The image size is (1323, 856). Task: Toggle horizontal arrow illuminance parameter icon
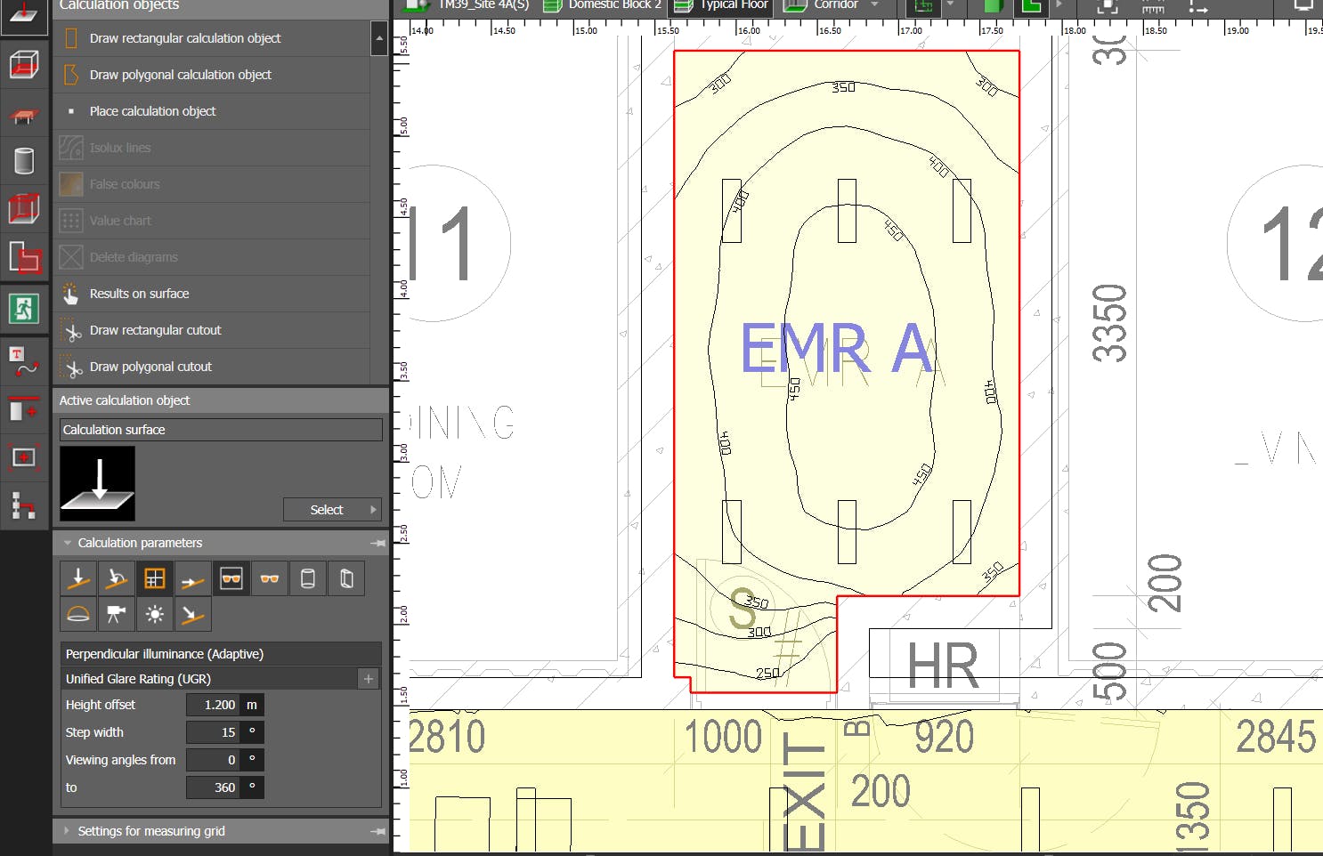coord(192,579)
